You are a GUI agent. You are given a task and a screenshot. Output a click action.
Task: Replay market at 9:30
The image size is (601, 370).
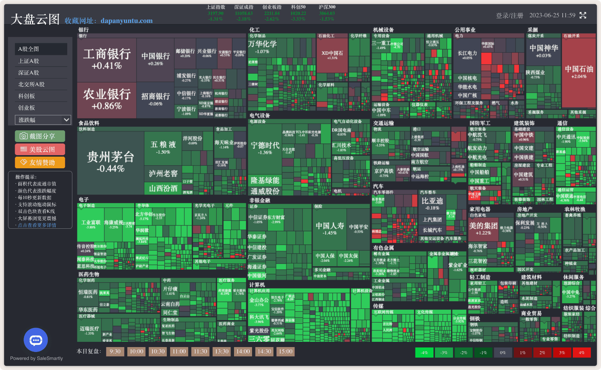click(115, 352)
